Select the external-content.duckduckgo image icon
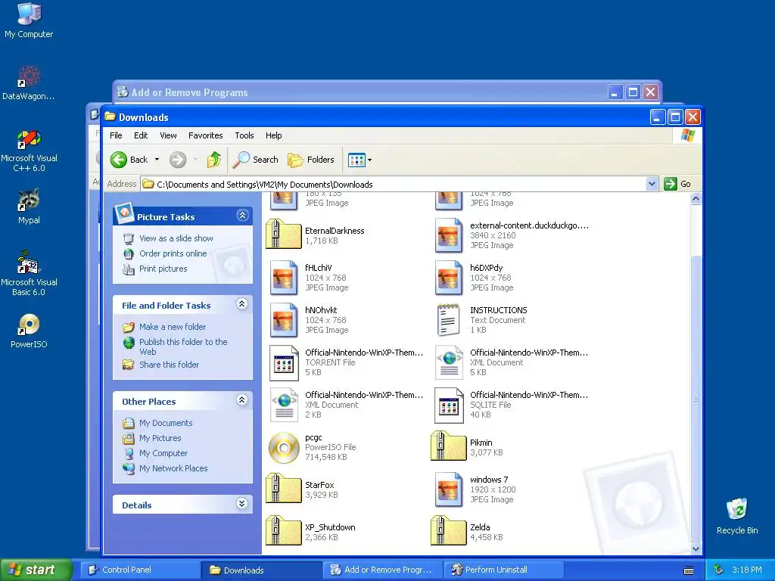This screenshot has height=581, width=775. click(x=449, y=235)
